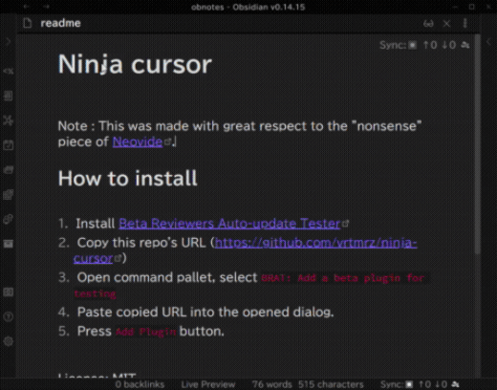Close the readme pane with the X
Image resolution: width=497 pixels, height=390 pixels.
(446, 24)
